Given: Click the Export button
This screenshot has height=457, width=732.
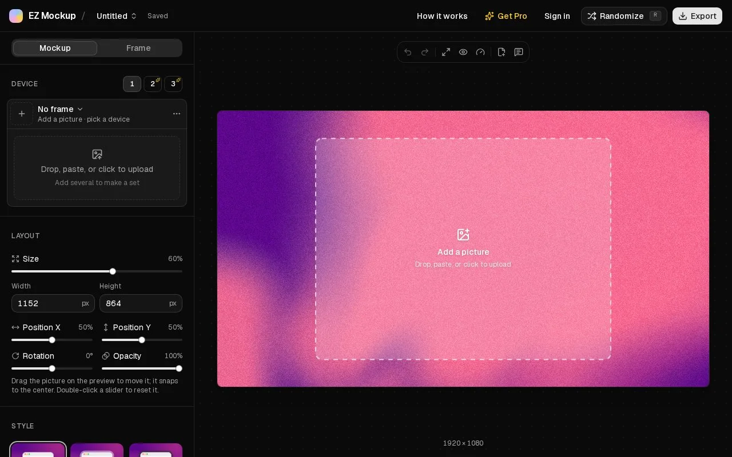Looking at the screenshot, I should click(697, 16).
